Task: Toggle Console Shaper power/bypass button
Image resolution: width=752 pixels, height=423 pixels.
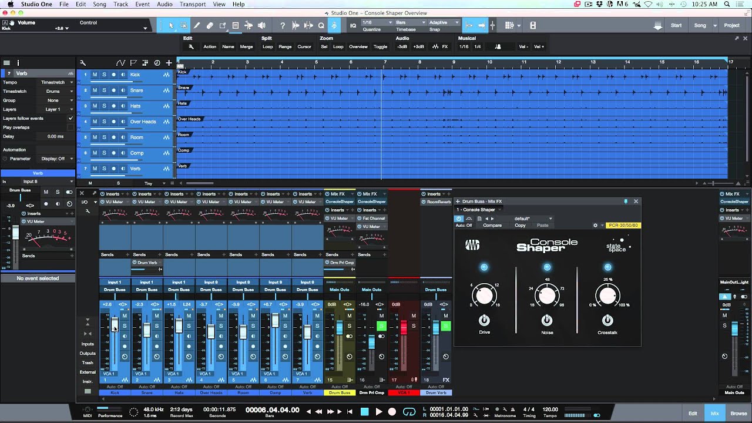Action: (x=459, y=219)
